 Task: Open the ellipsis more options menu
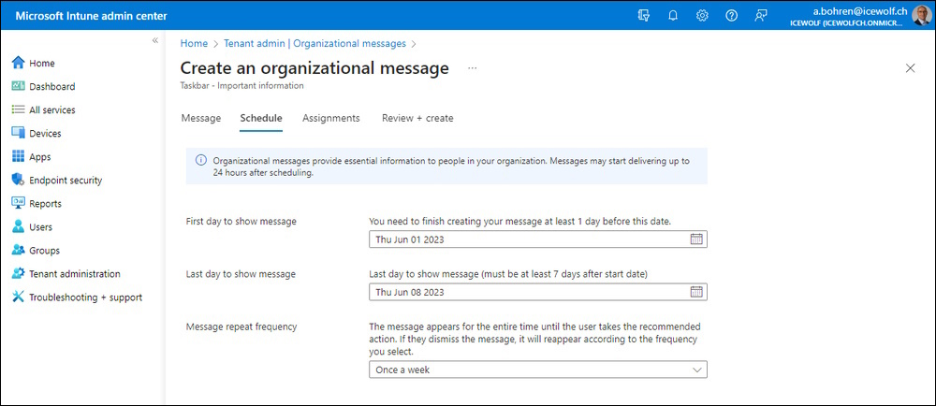click(x=473, y=68)
